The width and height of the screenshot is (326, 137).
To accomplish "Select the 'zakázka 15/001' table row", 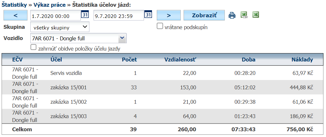I will tap(68, 87).
